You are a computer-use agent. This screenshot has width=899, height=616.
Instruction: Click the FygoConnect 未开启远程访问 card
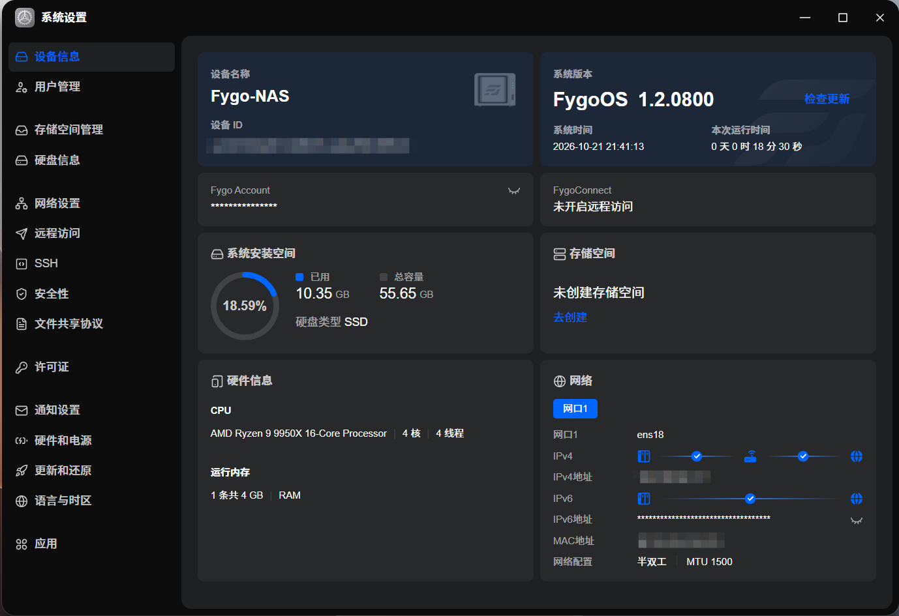[708, 199]
